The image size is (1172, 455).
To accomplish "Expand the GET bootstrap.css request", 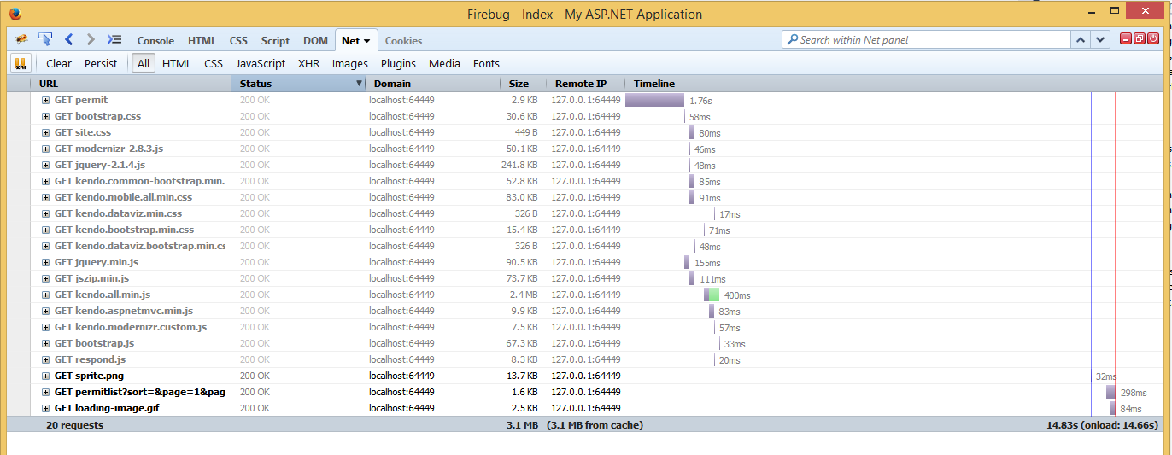I will (45, 116).
